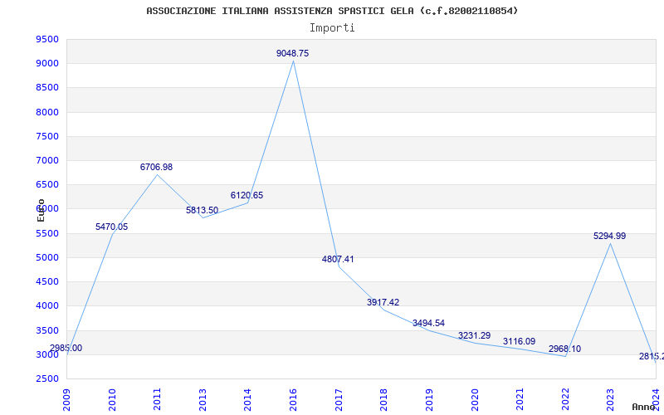This screenshot has width=664, height=415.
Task: Click the 2022 x-axis year label
Action: pos(565,399)
